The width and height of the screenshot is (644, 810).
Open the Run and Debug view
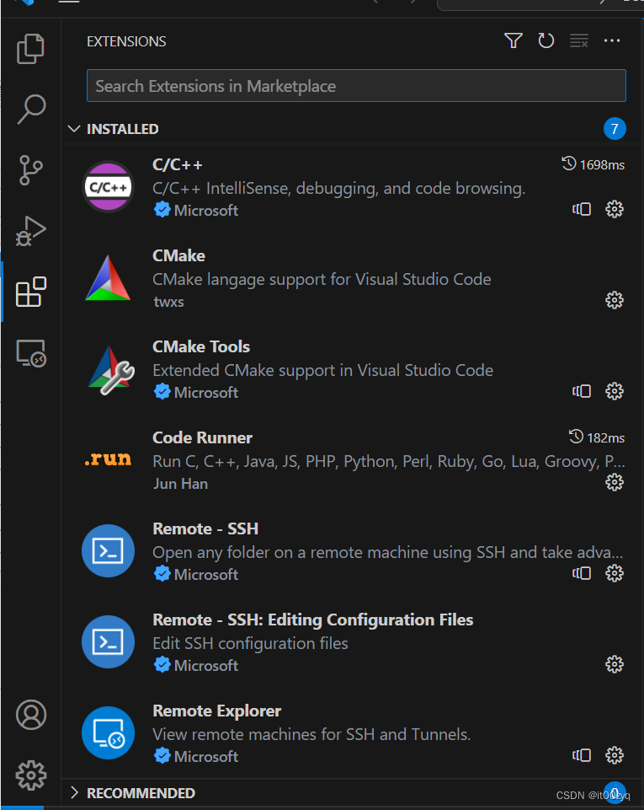[31, 231]
